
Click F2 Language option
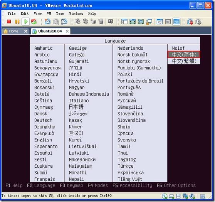(x=41, y=185)
